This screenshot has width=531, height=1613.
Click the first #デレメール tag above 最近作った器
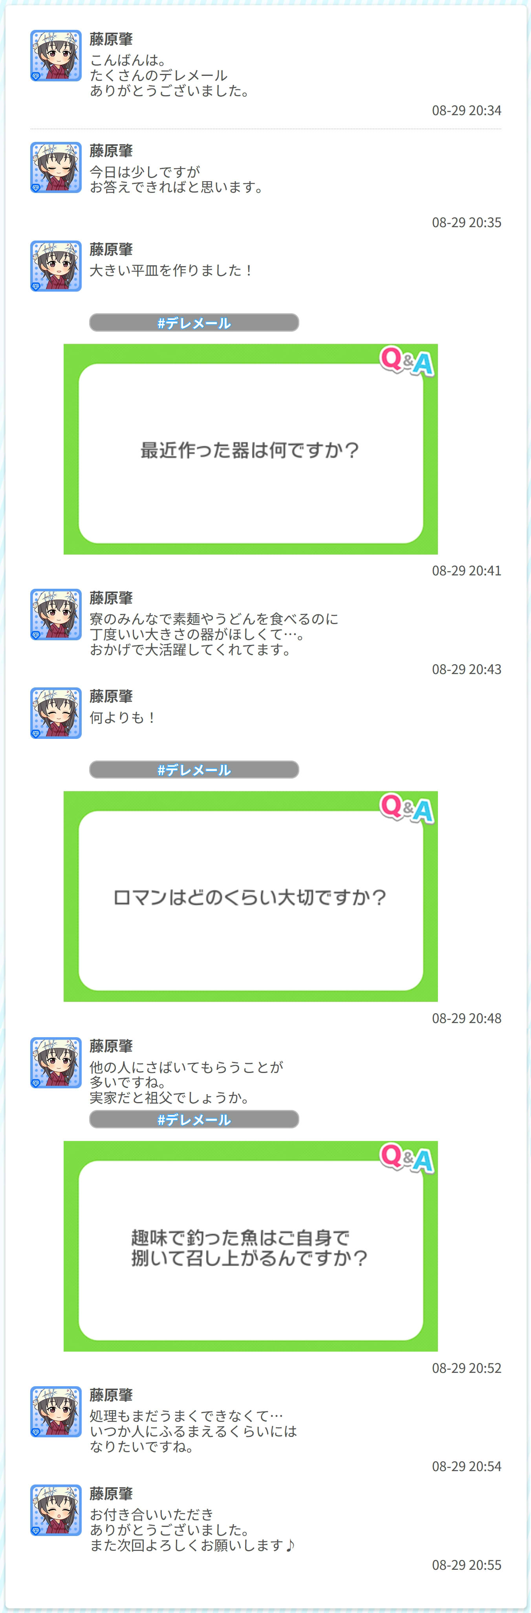click(194, 323)
